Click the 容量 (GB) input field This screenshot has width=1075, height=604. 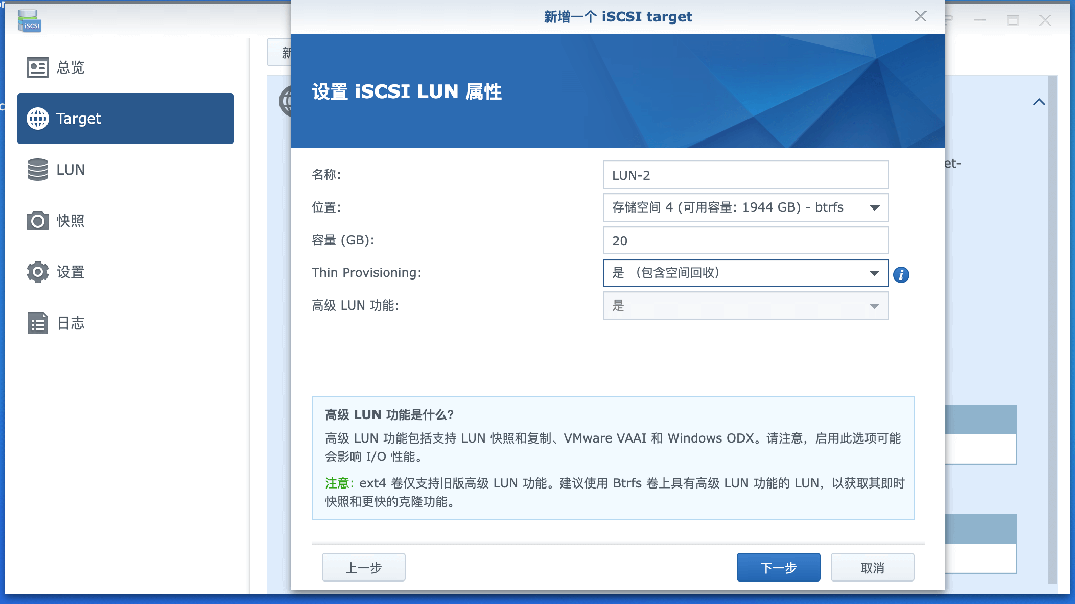(x=745, y=241)
